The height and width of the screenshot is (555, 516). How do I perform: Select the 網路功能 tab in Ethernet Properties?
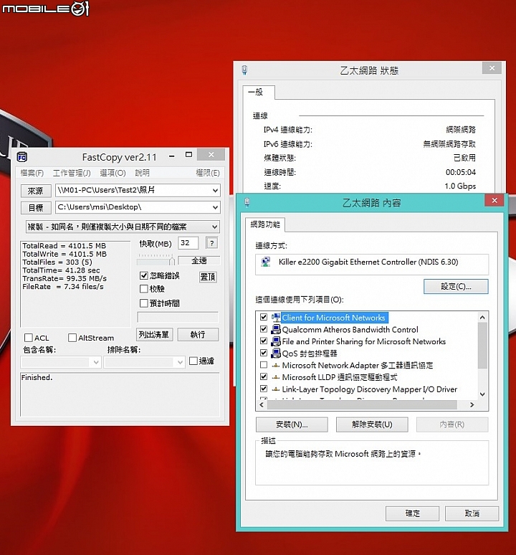click(x=265, y=224)
